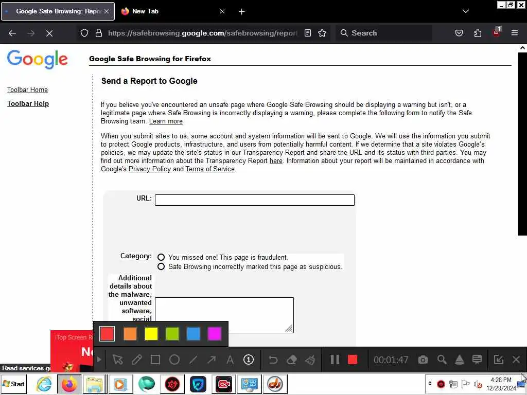Open the Extensions puzzle icon

point(477,33)
